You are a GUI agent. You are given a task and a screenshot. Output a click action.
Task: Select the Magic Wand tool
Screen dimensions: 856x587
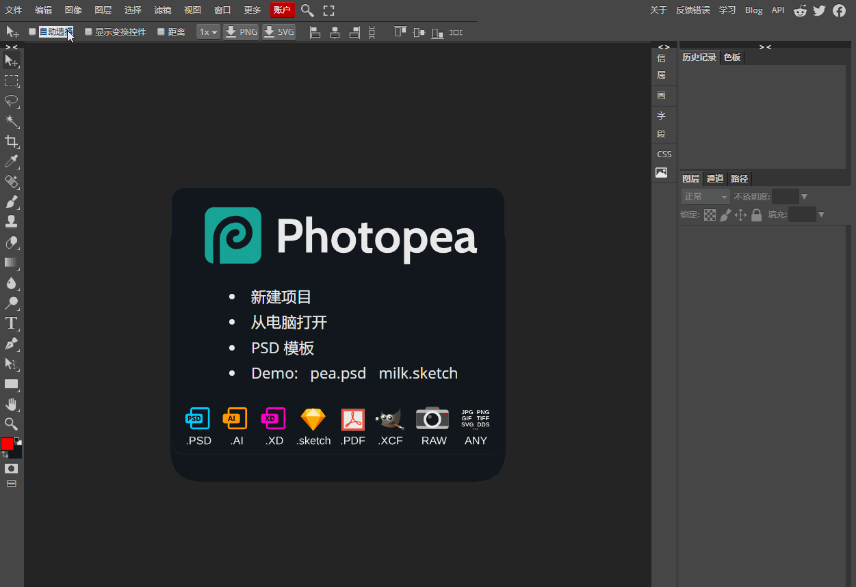12,122
